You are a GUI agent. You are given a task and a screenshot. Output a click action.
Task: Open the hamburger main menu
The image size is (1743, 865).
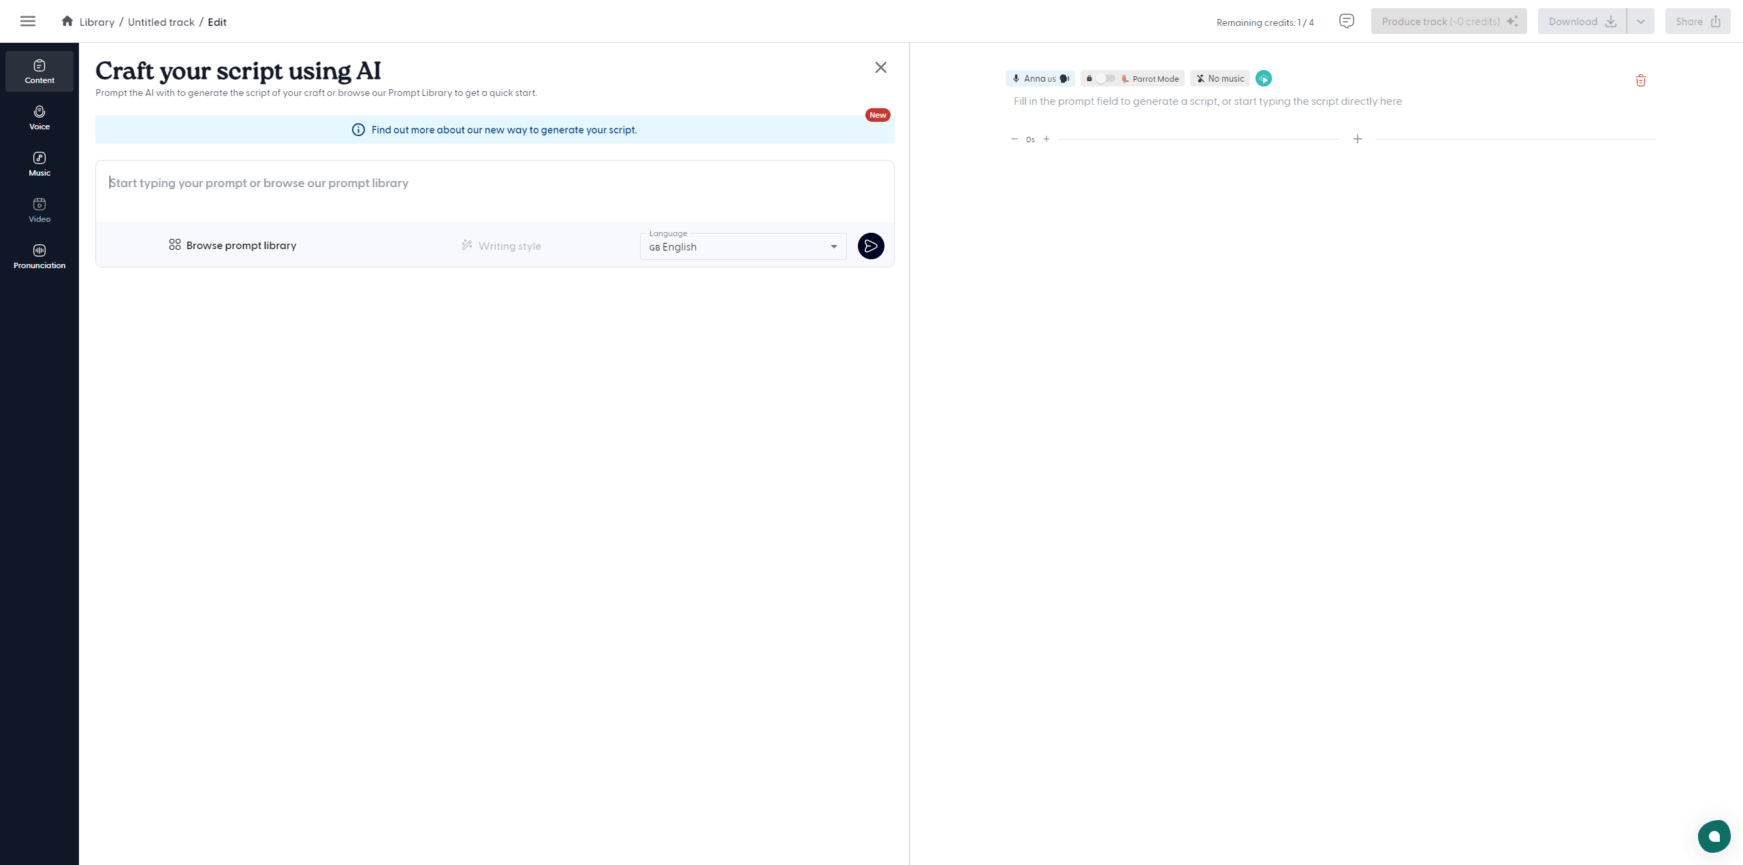28,21
